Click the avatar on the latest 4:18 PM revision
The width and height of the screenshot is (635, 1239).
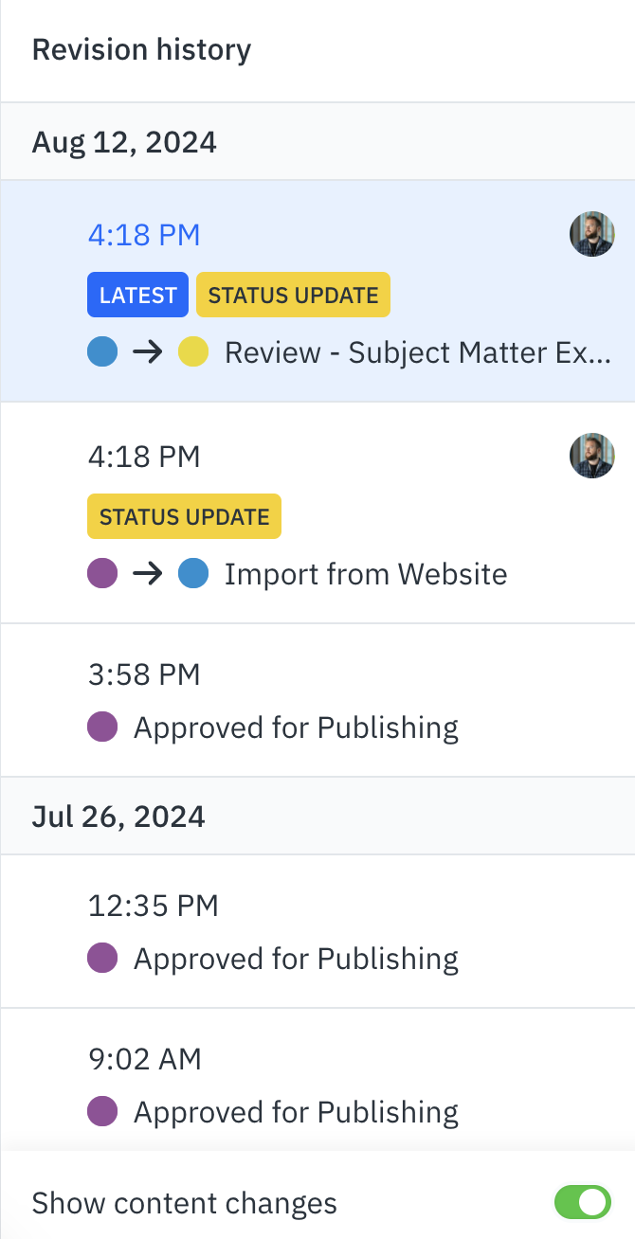point(591,233)
